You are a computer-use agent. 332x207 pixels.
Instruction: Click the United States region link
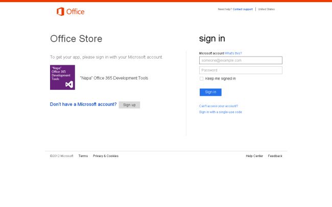point(266,9)
